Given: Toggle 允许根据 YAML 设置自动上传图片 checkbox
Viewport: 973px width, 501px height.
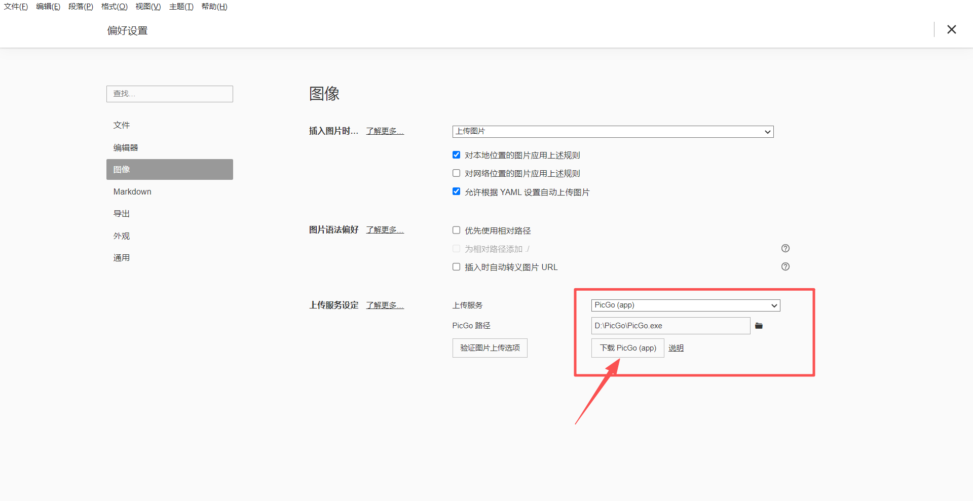Looking at the screenshot, I should point(456,191).
